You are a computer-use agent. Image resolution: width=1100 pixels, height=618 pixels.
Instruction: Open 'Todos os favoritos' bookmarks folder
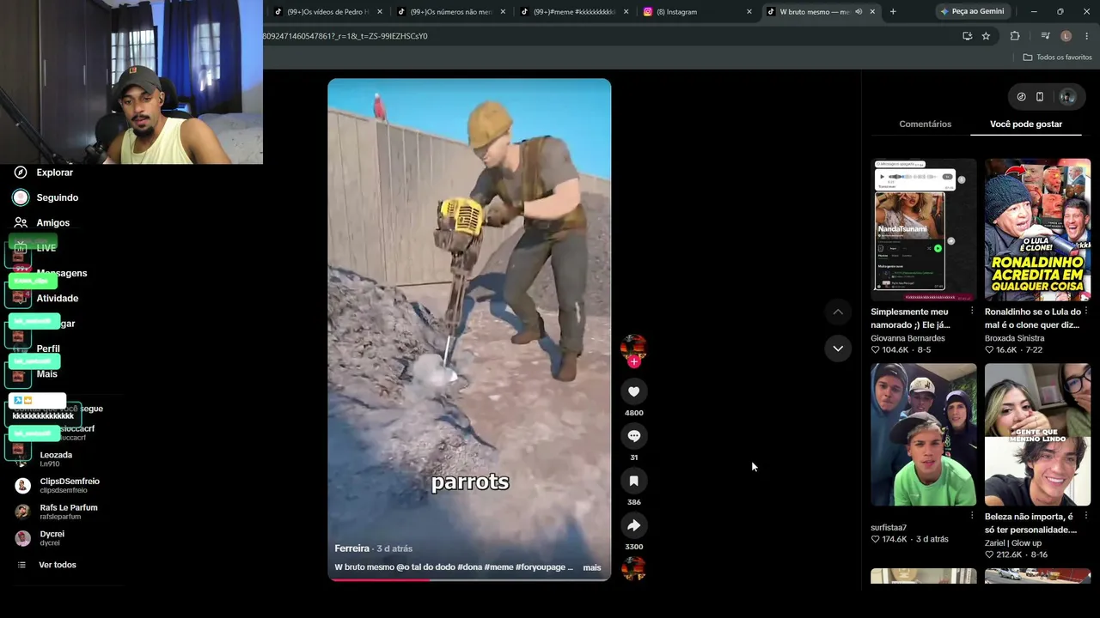[1057, 58]
